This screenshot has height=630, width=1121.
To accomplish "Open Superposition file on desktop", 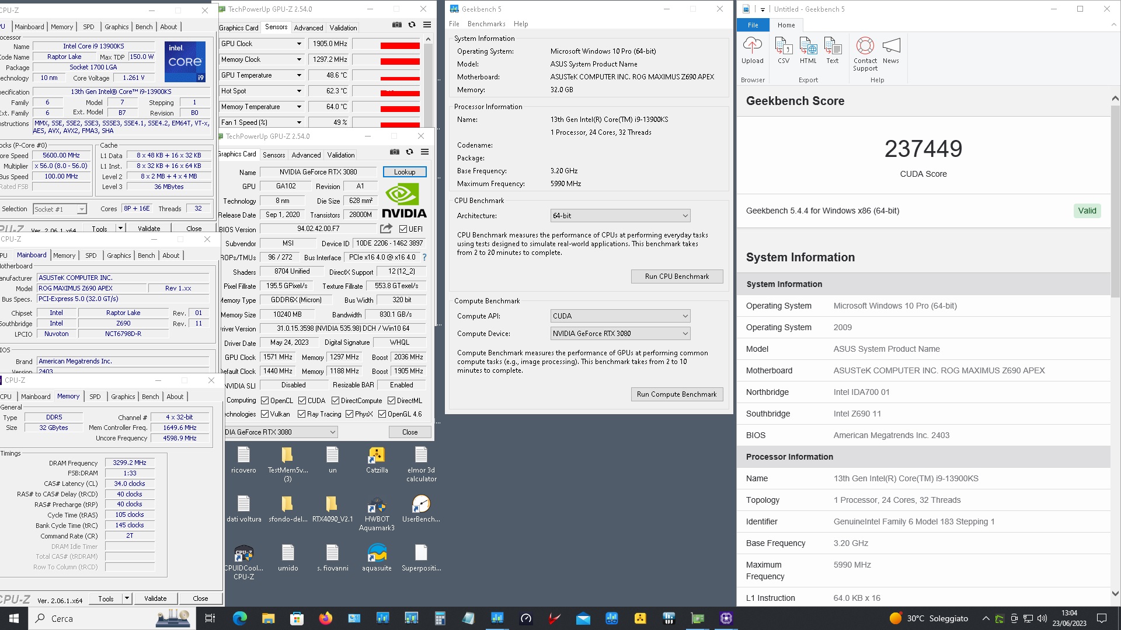I will [x=421, y=558].
